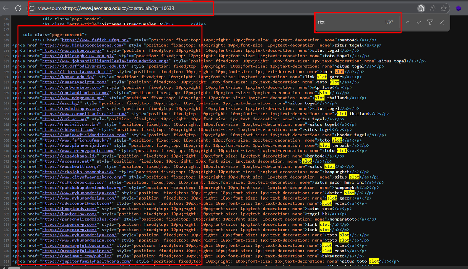Follow the hayterlaw.com link
This screenshot has width=468, height=269.
tap(70, 214)
